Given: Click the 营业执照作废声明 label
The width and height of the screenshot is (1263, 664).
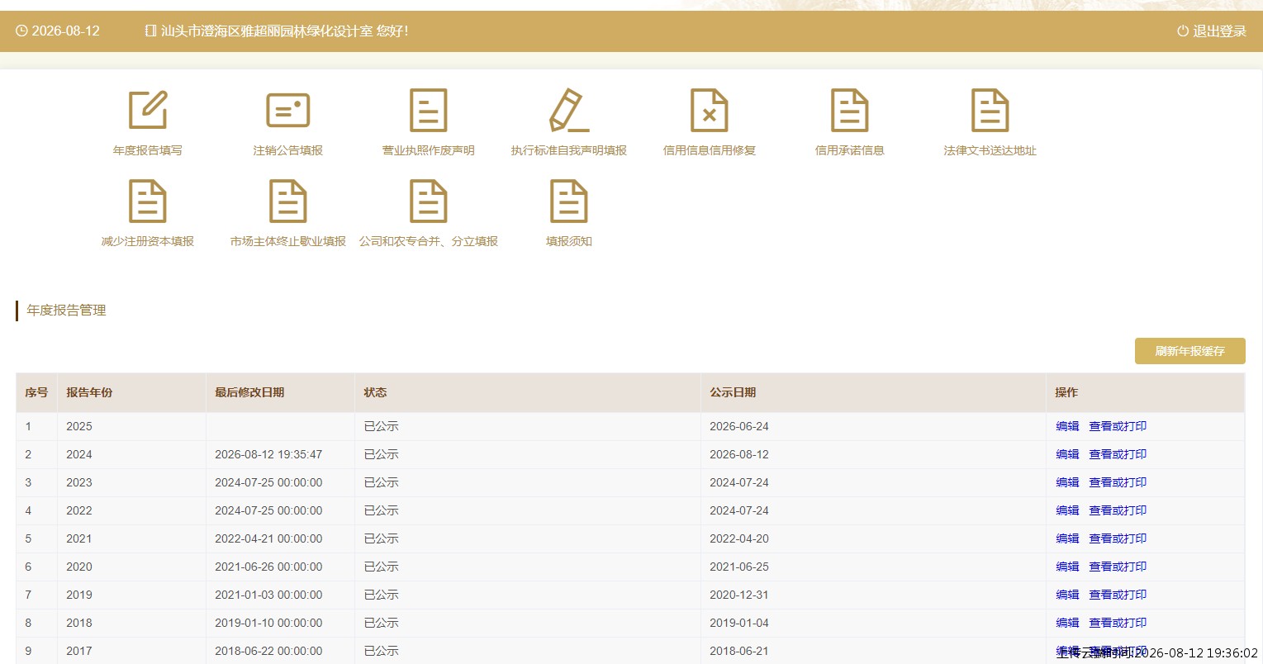Looking at the screenshot, I should click(429, 150).
